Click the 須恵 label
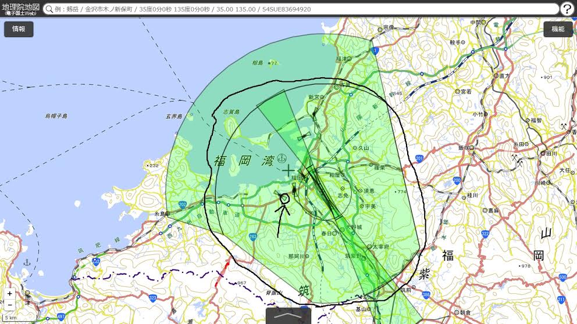577x324 pixels. (369, 190)
